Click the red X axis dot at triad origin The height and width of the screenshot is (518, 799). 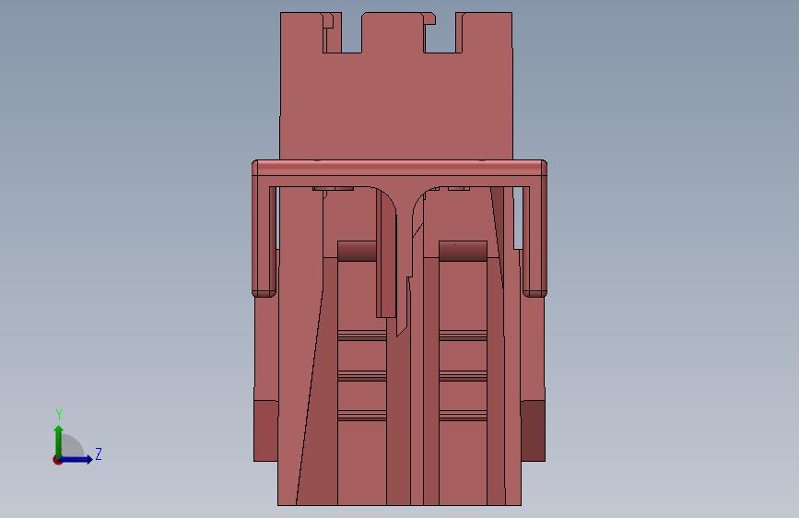(x=57, y=460)
